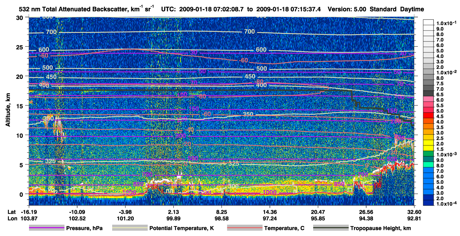This screenshot has width=460, height=236.
Task: Click longitude value 101.20
Action: (125, 218)
